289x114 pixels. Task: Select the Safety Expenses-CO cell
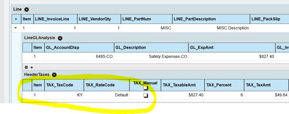tap(151, 57)
